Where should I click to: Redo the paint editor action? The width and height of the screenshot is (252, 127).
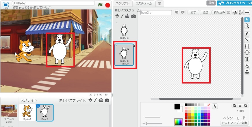pos(183,12)
